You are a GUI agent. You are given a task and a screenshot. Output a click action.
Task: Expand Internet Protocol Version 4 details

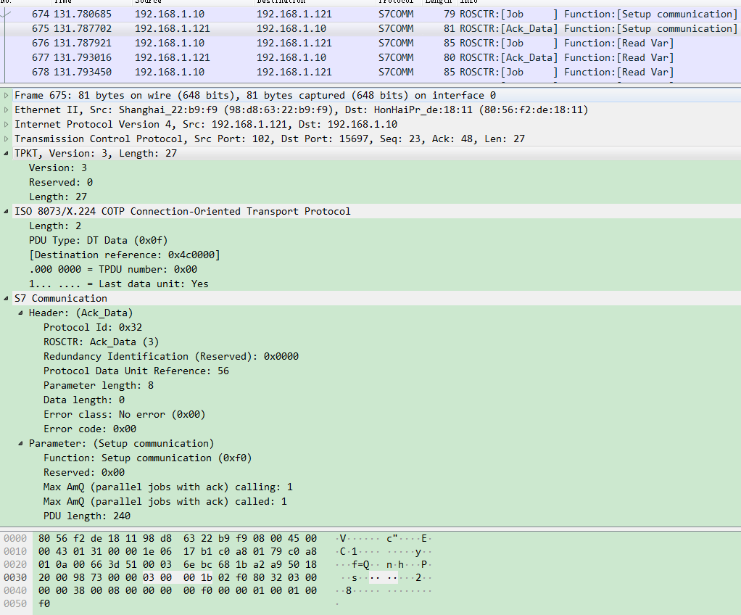(7, 124)
